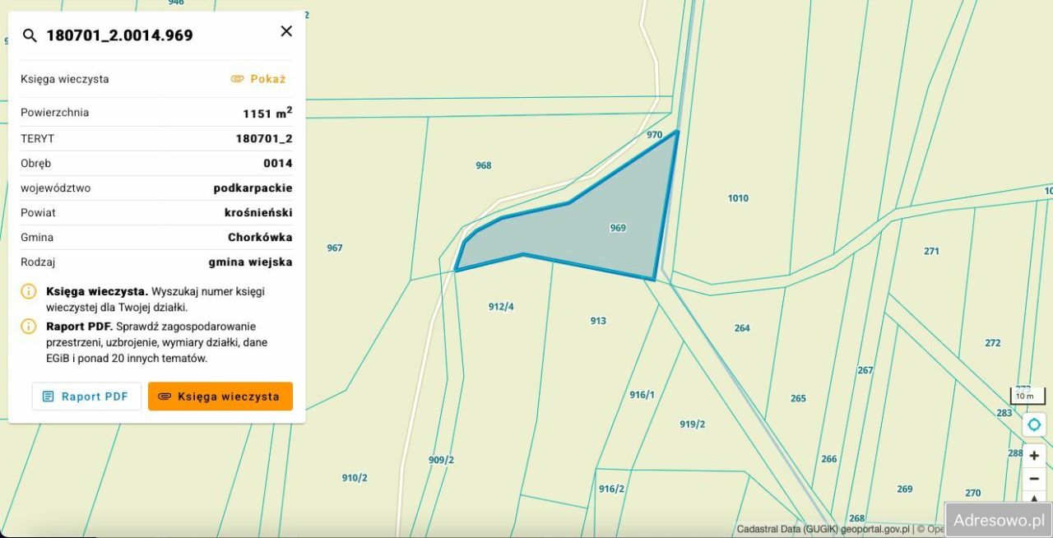Click the magnifier search icon

30,35
